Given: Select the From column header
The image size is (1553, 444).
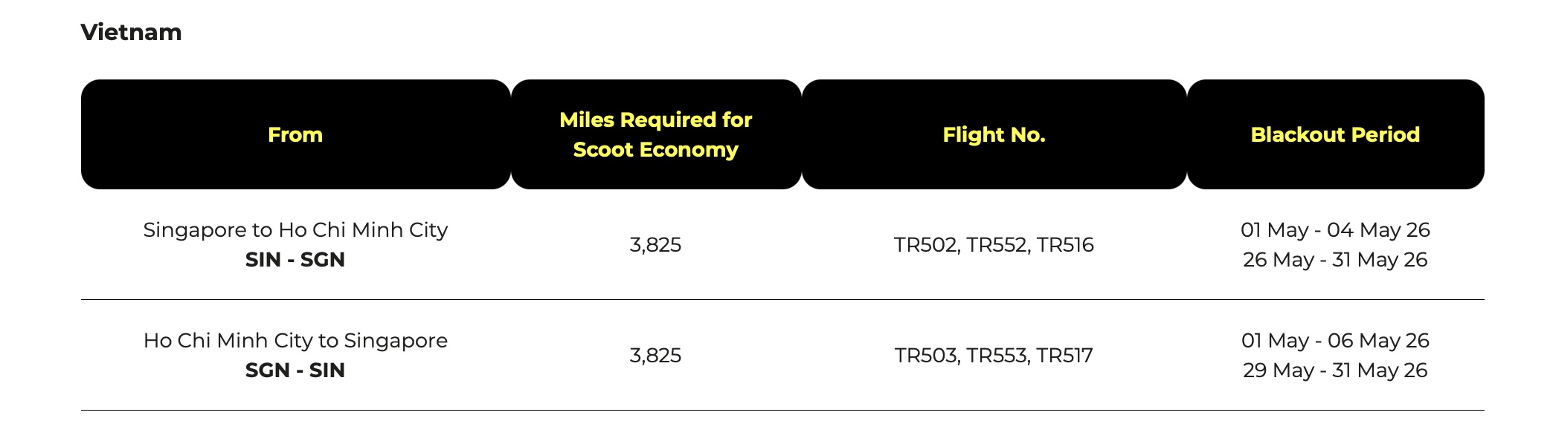Looking at the screenshot, I should tap(295, 134).
